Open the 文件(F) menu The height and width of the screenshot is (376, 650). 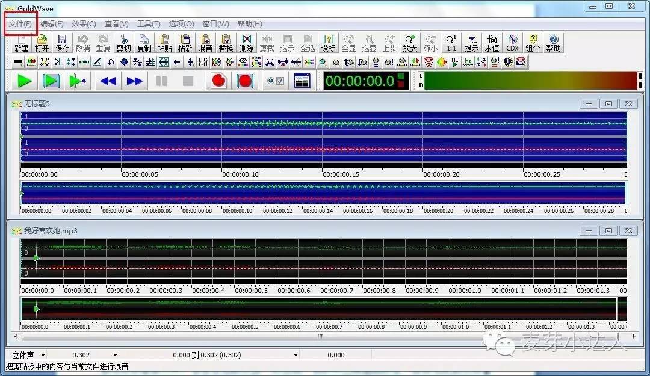(x=20, y=24)
